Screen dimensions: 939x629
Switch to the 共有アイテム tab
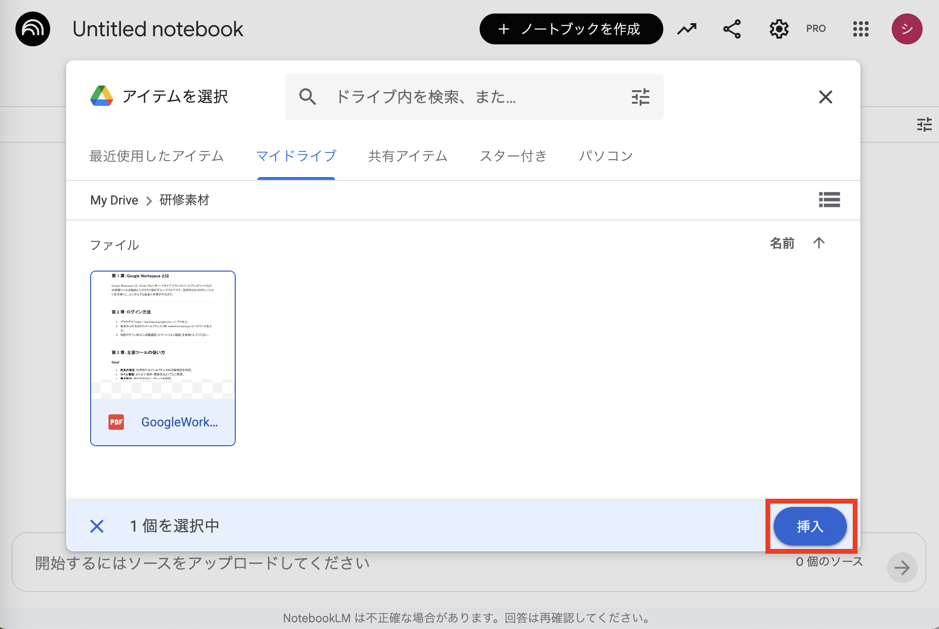pos(407,156)
